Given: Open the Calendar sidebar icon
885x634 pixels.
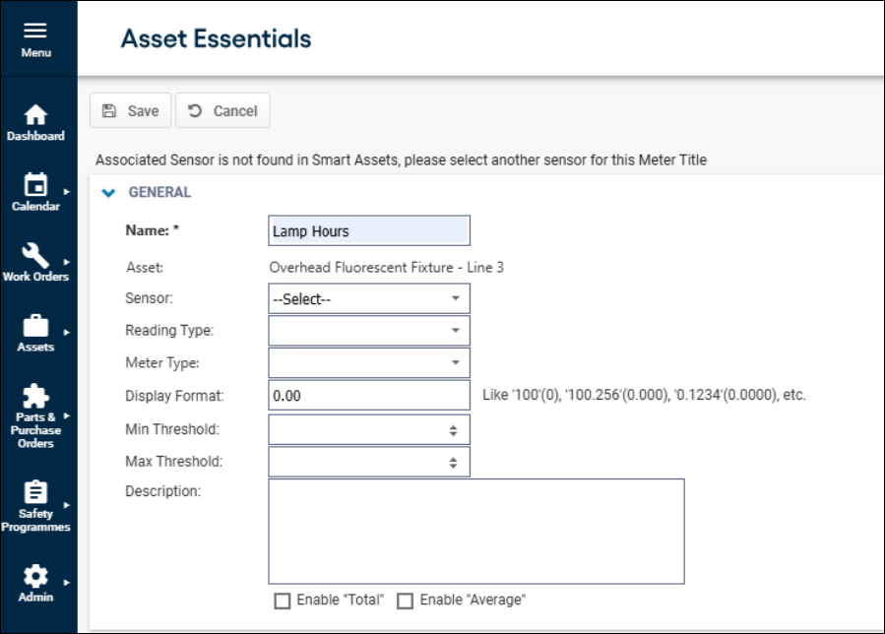Looking at the screenshot, I should click(36, 185).
